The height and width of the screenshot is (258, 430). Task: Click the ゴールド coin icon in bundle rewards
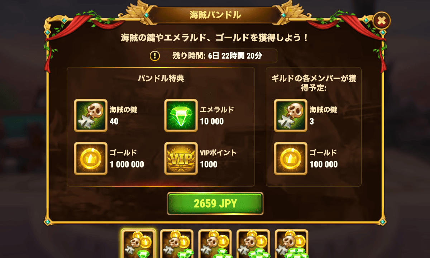[x=91, y=158]
